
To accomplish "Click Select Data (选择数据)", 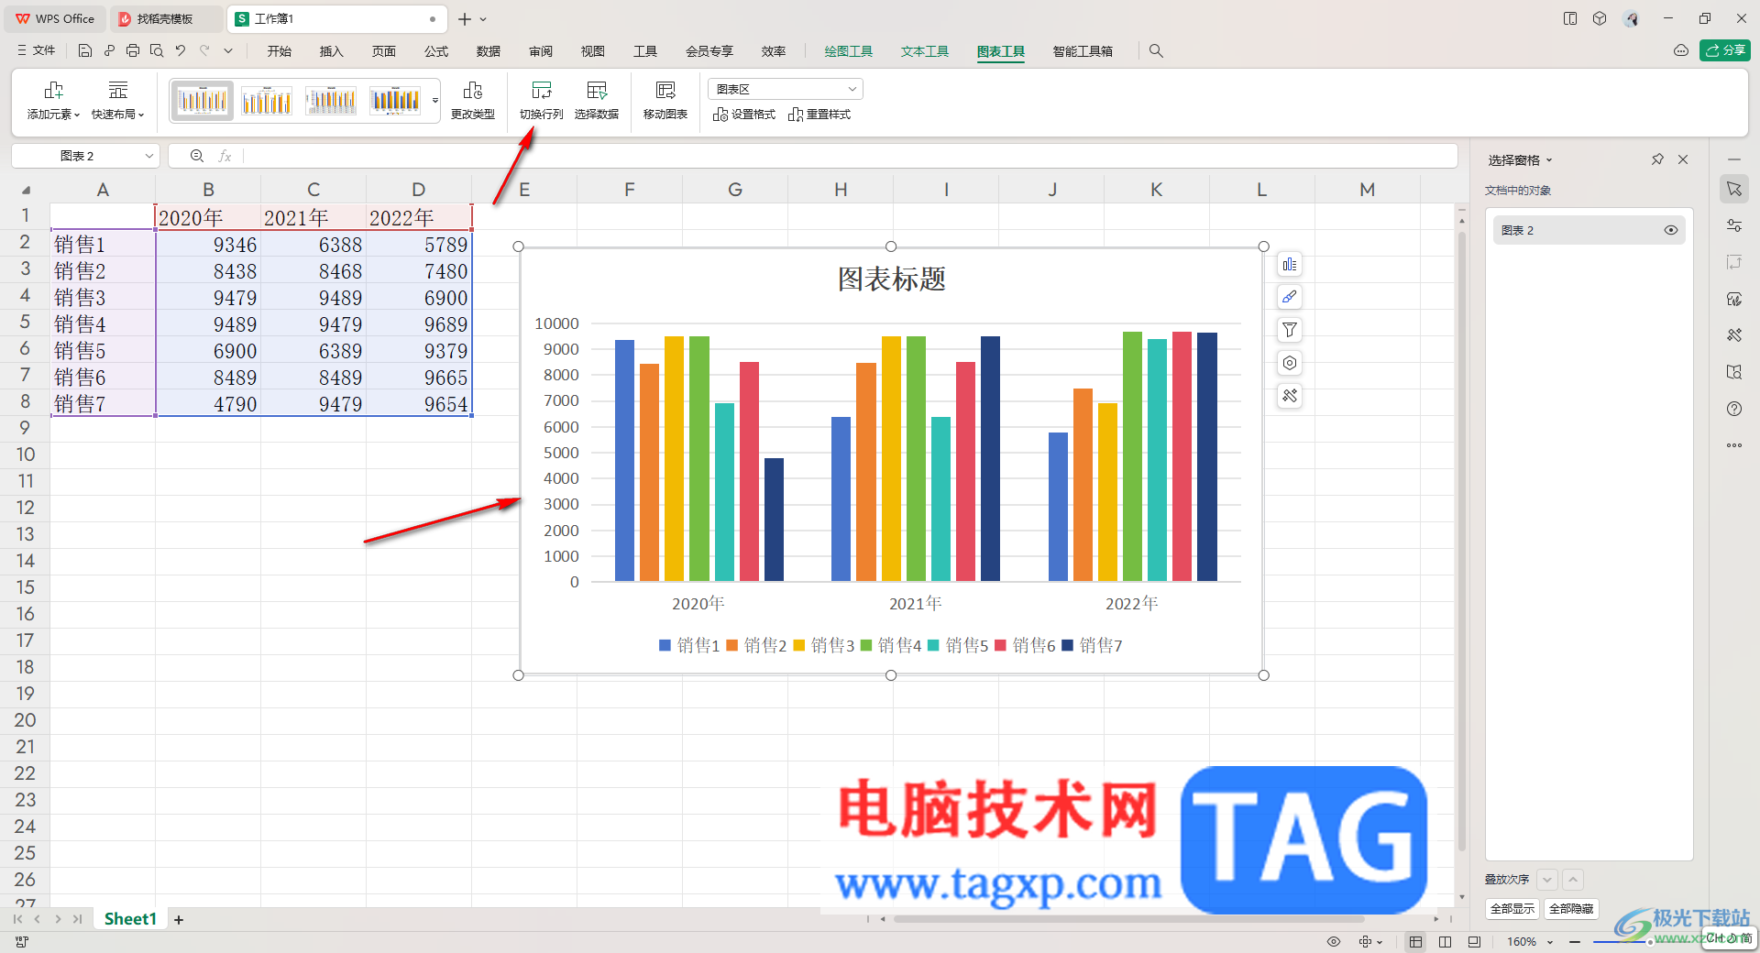I will (597, 101).
